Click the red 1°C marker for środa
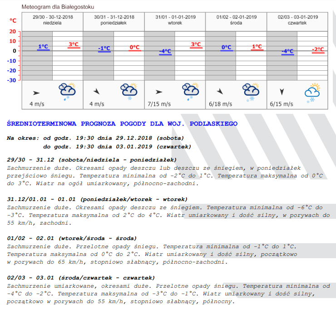 coord(257,47)
